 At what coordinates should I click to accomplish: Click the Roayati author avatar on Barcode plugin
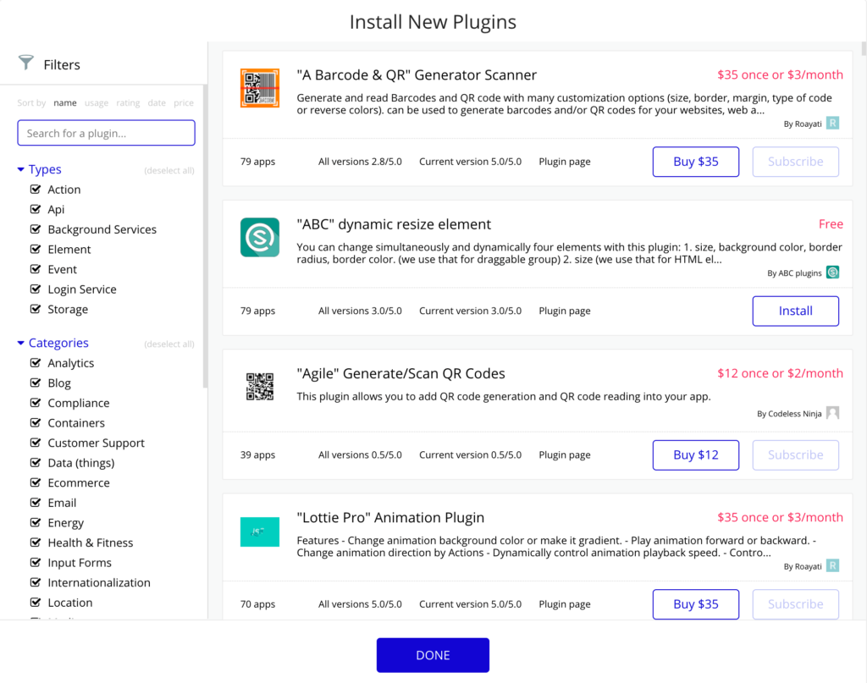[x=832, y=124]
